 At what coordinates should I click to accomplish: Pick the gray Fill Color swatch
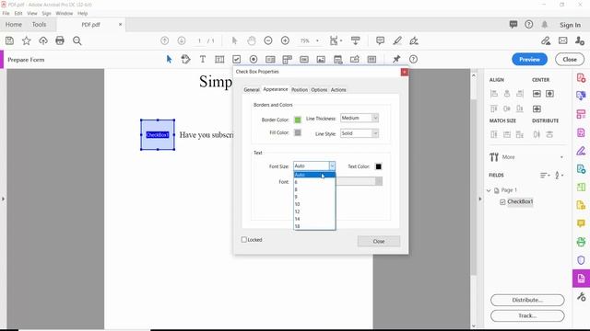[298, 132]
